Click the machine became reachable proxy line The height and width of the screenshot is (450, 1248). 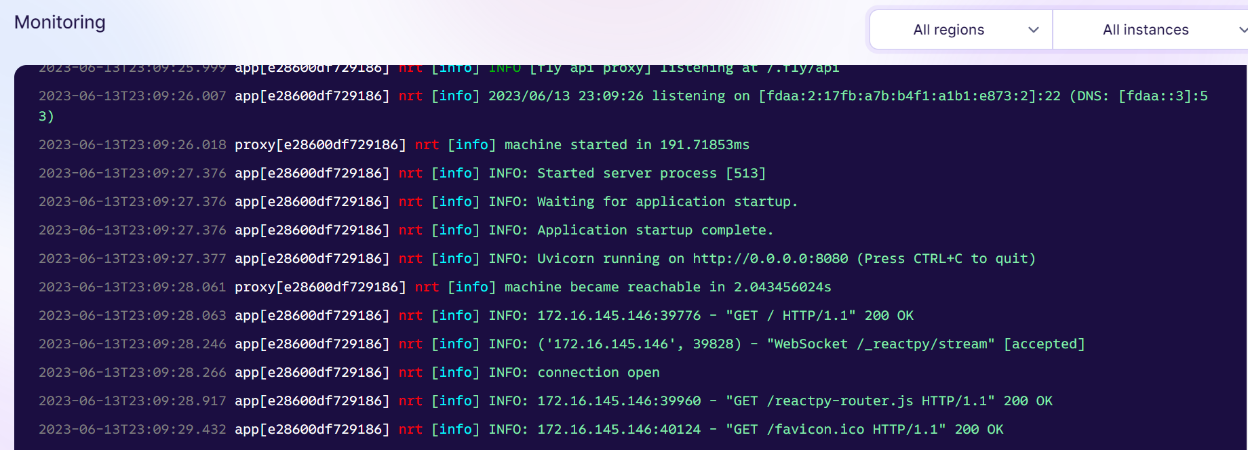667,287
